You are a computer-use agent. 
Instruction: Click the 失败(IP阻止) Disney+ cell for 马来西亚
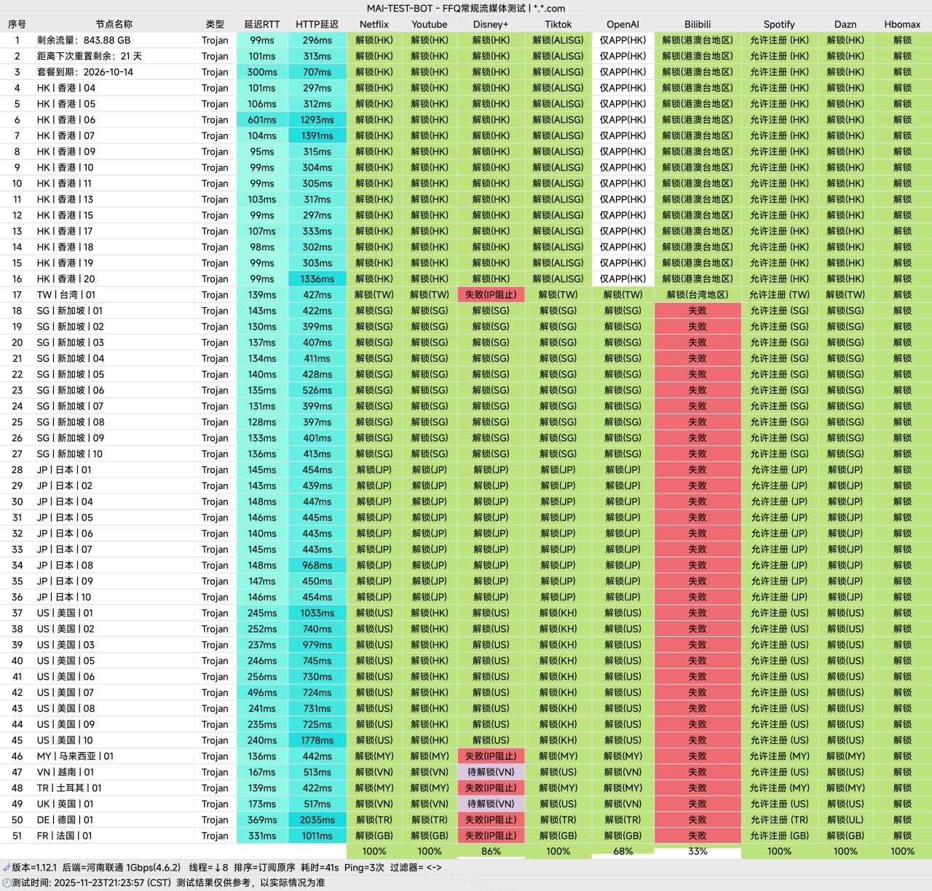(x=491, y=756)
